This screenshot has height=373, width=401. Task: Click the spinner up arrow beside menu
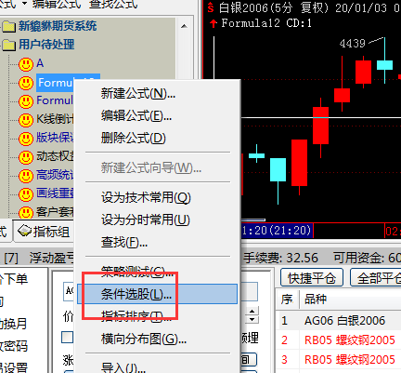tap(252, 312)
